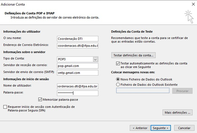Close the Adicionar Conta dialog
Viewport: 197px width, 133px height.
[193, 4]
